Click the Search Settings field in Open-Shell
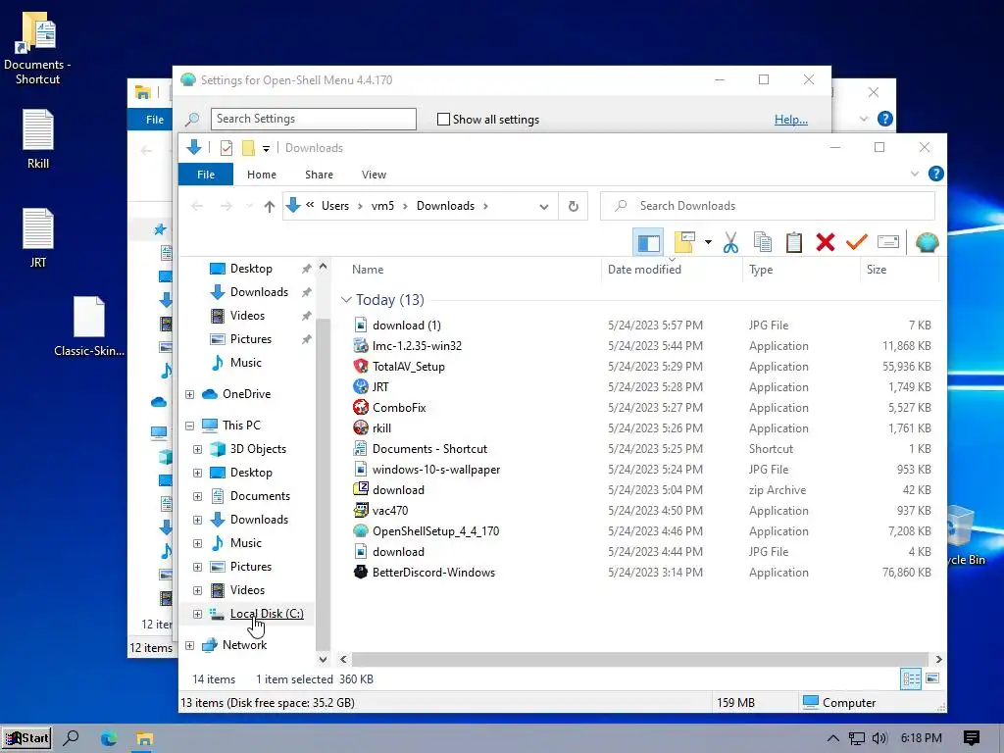This screenshot has height=753, width=1004. [313, 119]
